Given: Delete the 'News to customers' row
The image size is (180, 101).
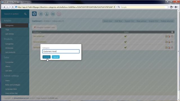Looking at the screenshot, I should [x=169, y=42].
